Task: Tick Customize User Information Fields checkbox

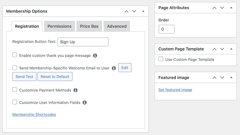Action: point(15,102)
